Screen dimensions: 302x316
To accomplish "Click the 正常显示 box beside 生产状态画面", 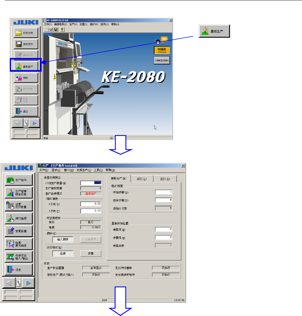I will (x=96, y=268).
